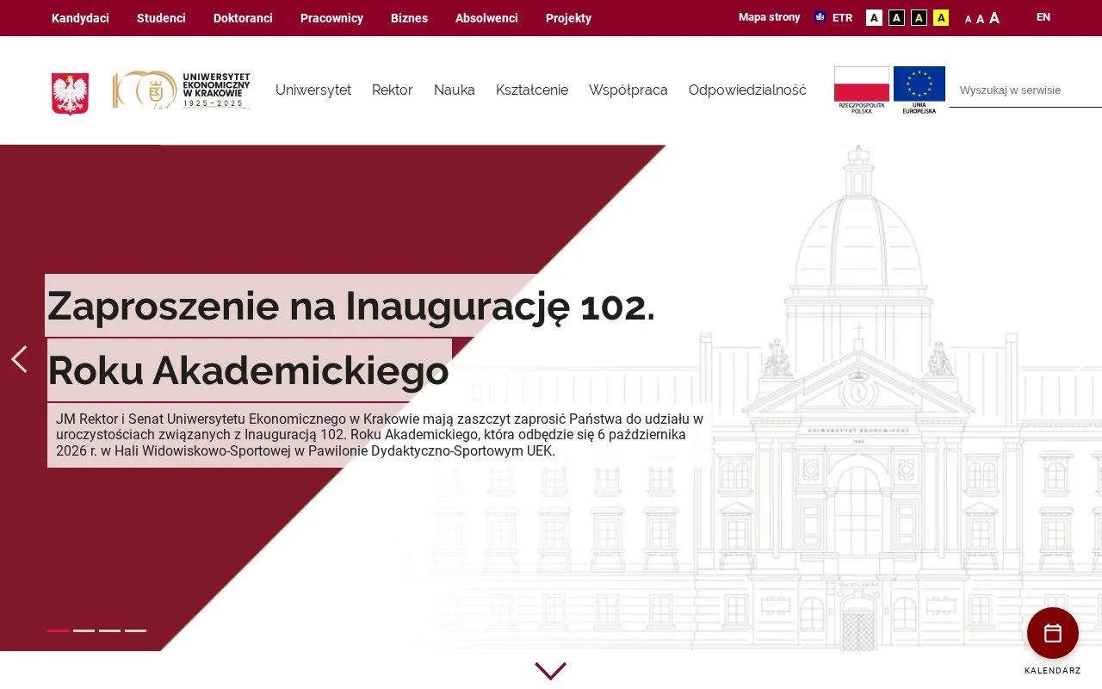
Task: Enable yellow background black text contrast
Action: [x=942, y=18]
